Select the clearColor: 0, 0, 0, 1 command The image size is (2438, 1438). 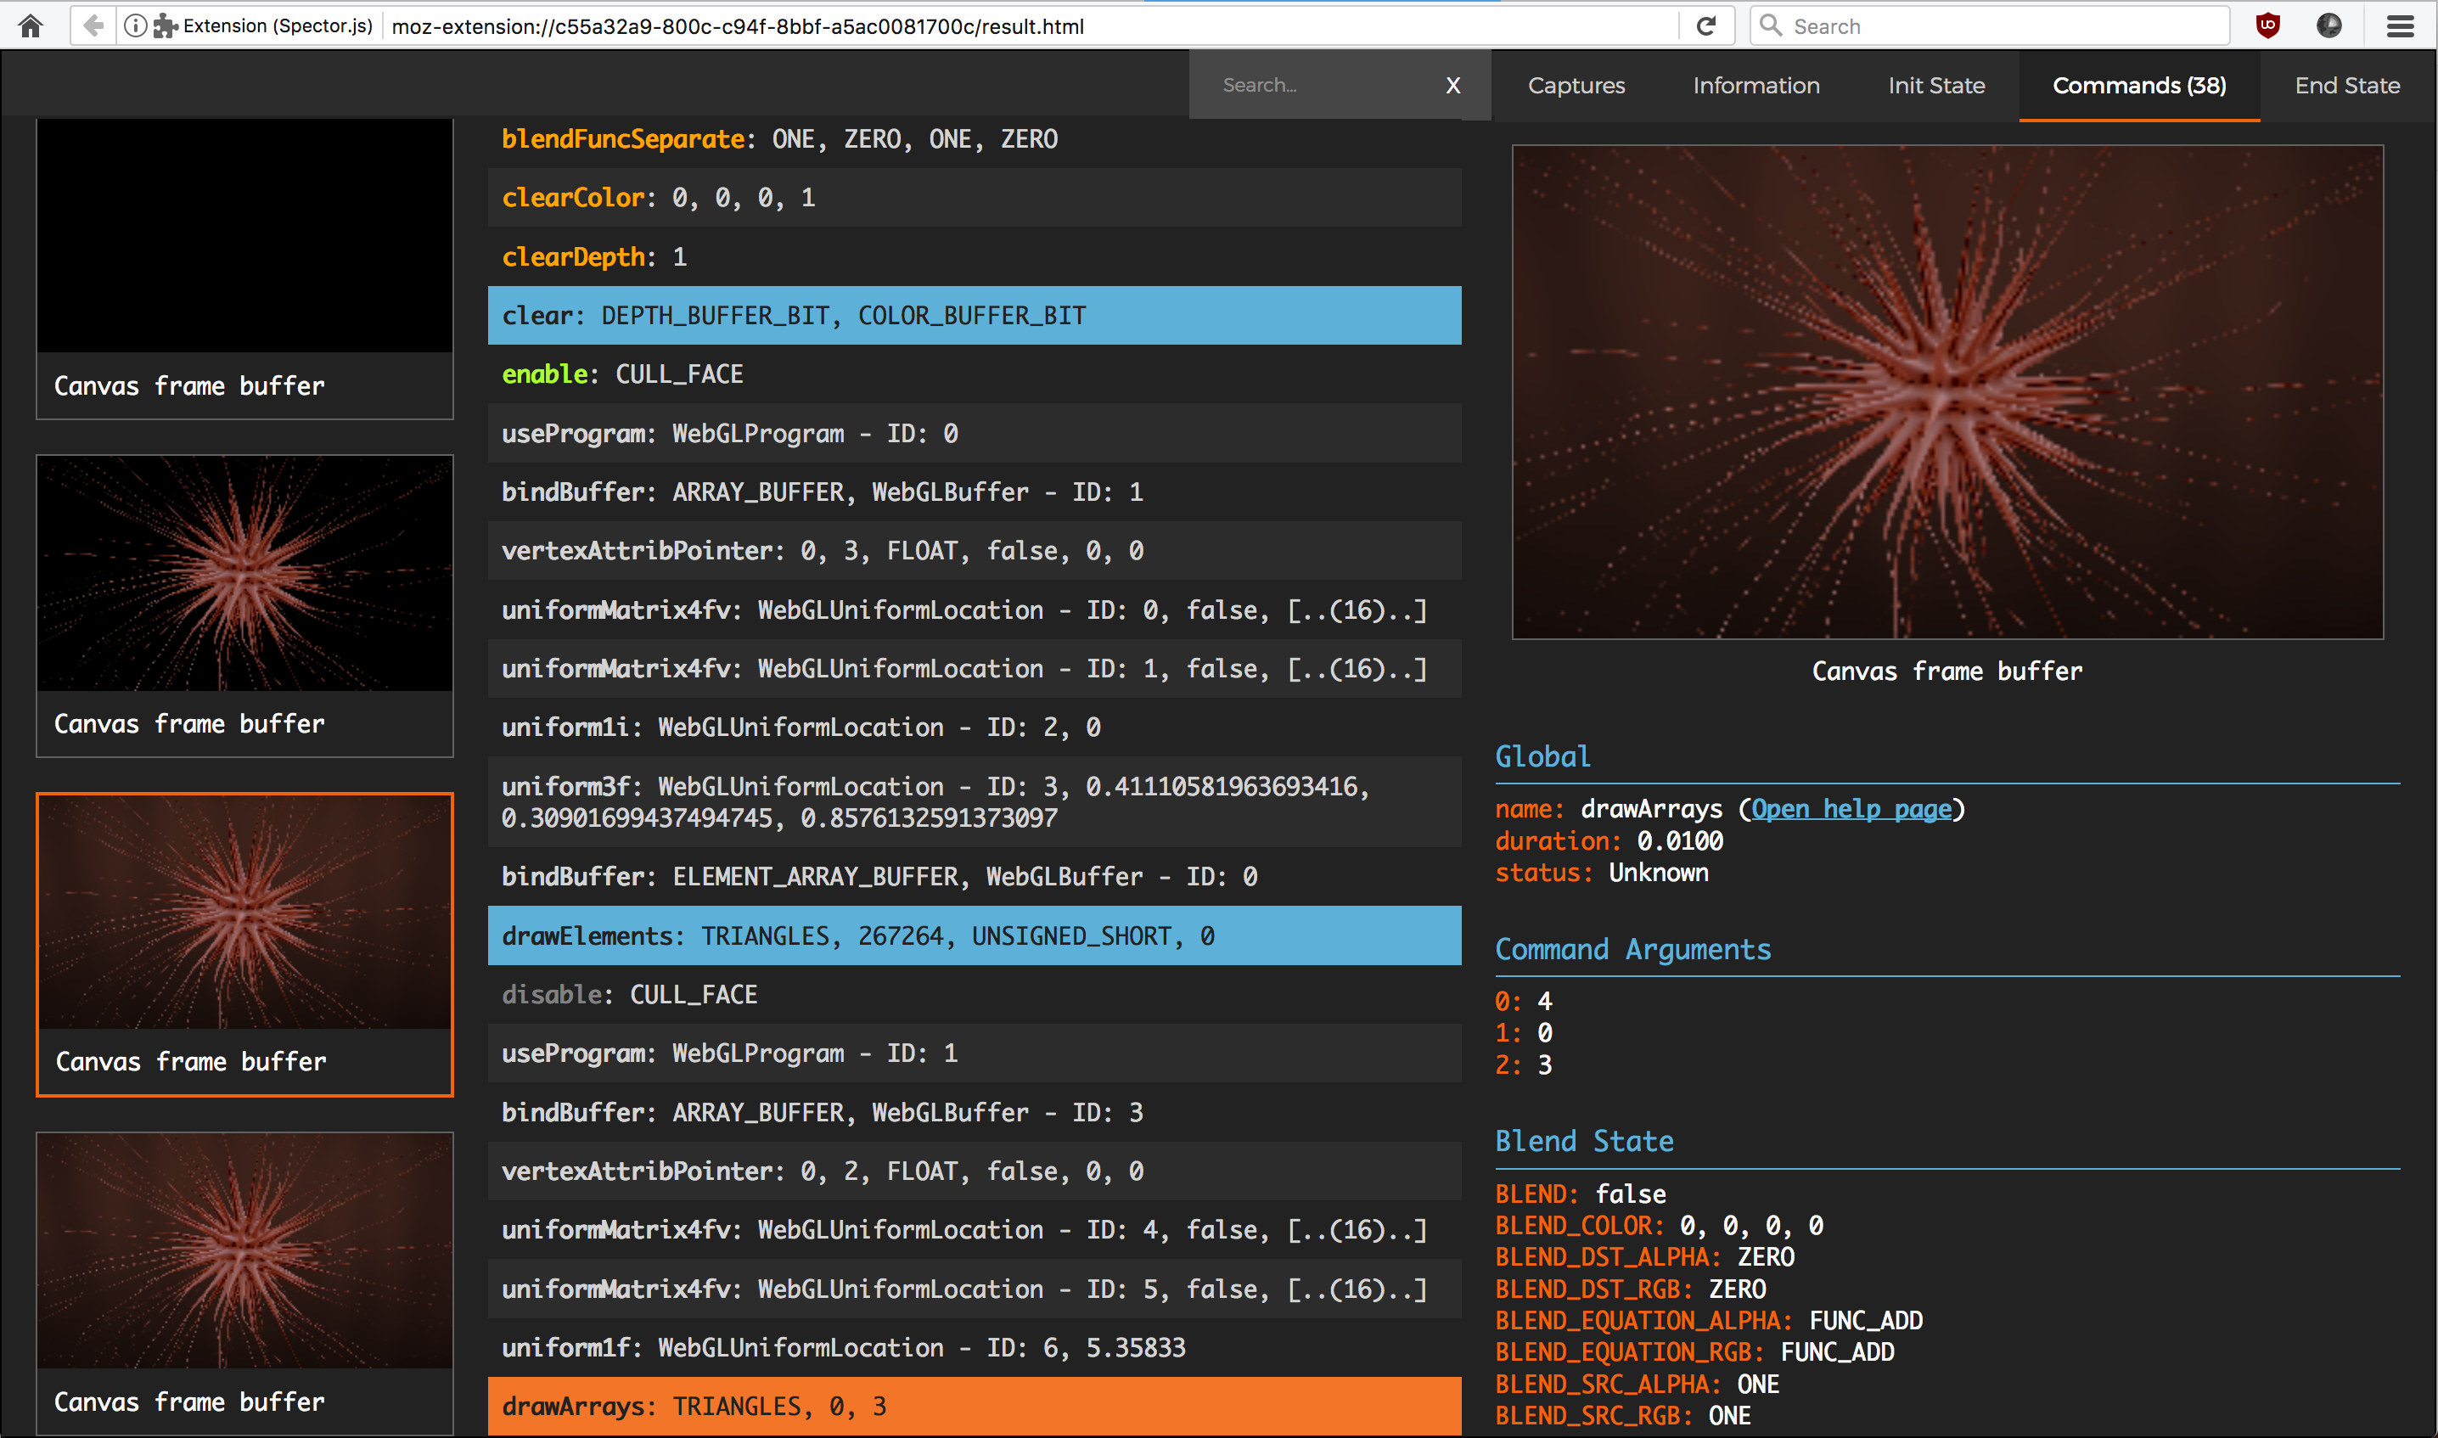[974, 198]
